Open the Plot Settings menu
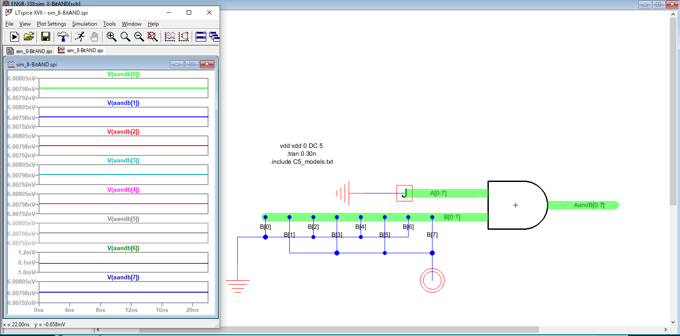680x336 pixels. coord(51,24)
